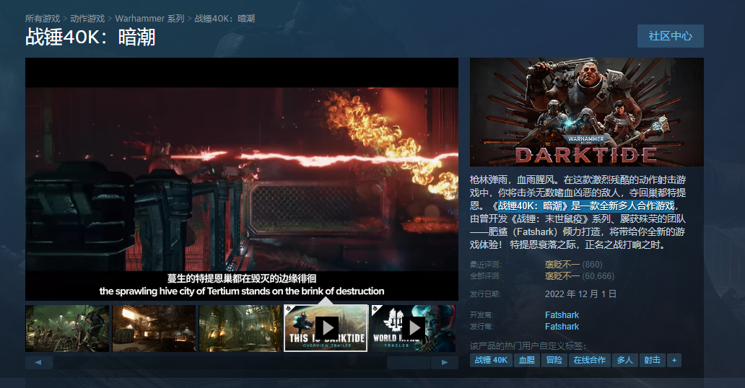The image size is (745, 388).
Task: Open recent reviews 褒贬不一 (860)
Action: 573,265
